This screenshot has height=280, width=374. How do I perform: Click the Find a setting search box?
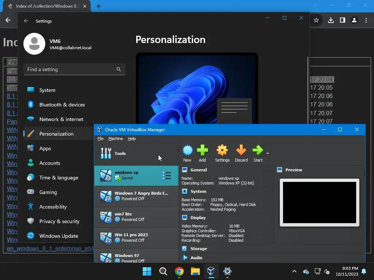75,69
